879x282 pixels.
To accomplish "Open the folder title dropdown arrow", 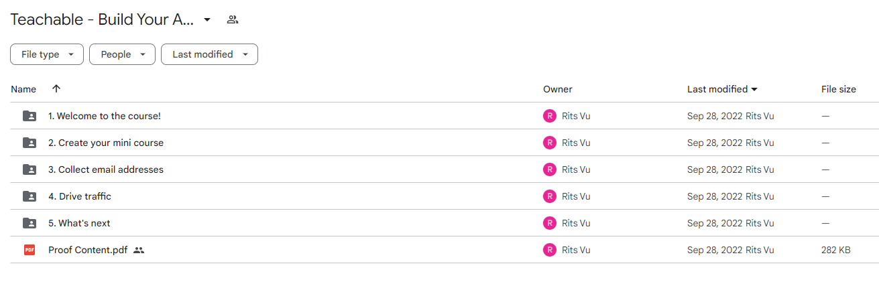I will (207, 19).
